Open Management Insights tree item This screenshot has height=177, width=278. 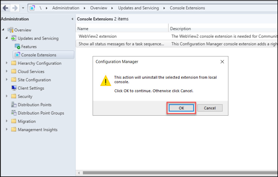pos(38,130)
